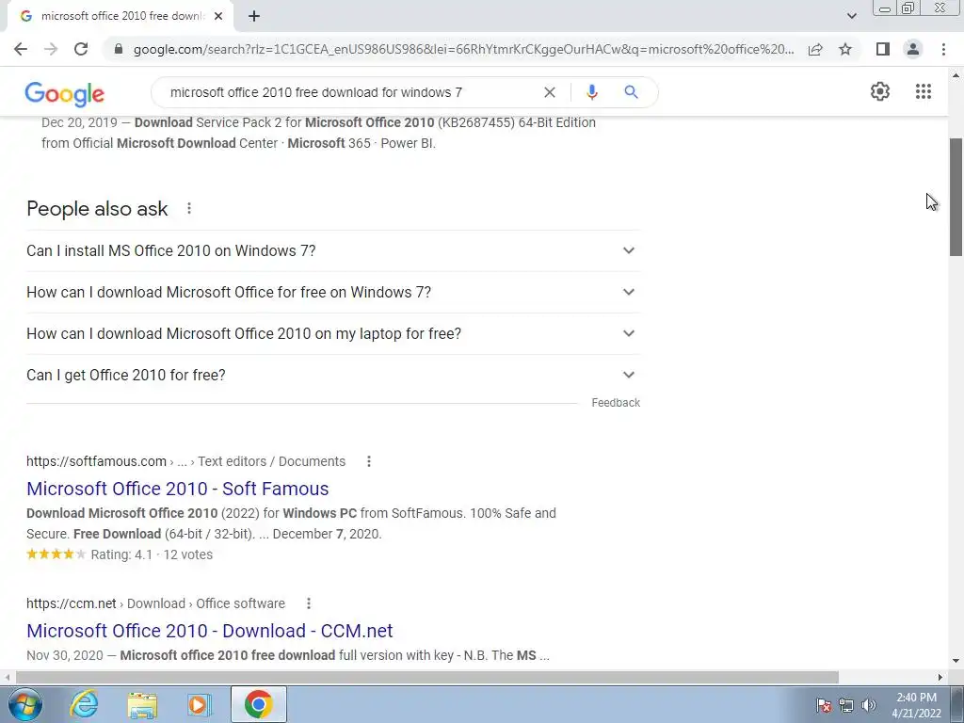Open more options for softfamous.com result
Screen dimensions: 964x723
[x=369, y=461]
